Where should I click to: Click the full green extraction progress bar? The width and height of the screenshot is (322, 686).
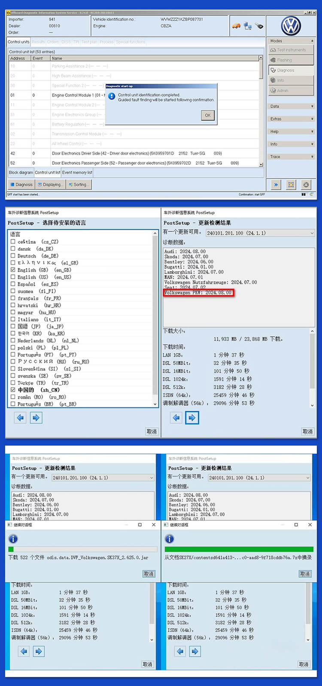(x=239, y=549)
